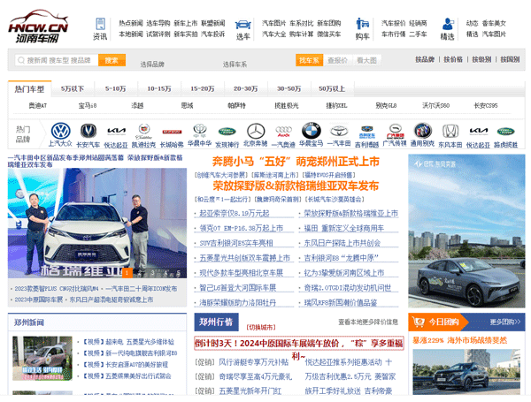Screen dimensions: 531x402
Task: Open the 倒计时3天 2024中原国际车展 banner
Action: tap(299, 344)
